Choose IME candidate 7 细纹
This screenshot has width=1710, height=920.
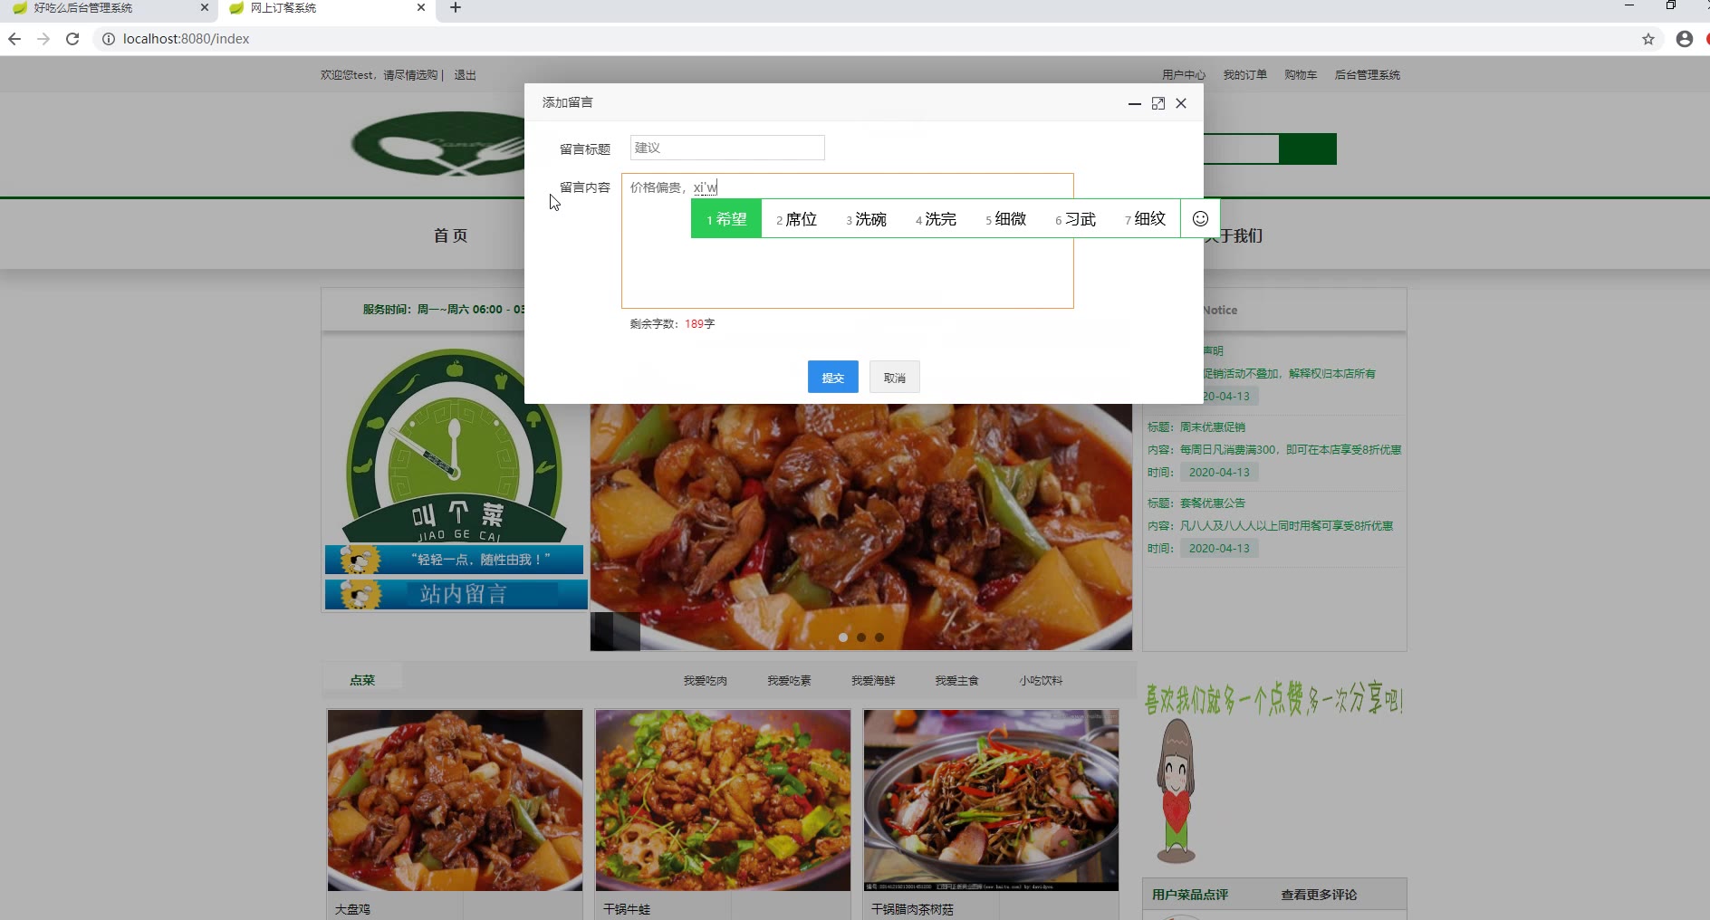[1146, 219]
